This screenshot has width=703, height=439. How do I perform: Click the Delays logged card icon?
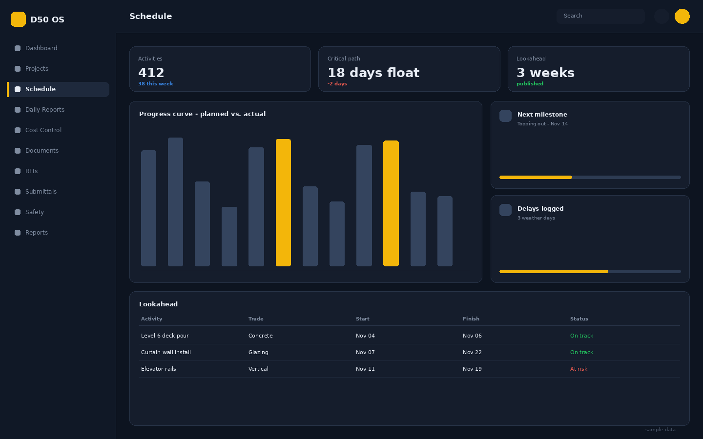506,210
